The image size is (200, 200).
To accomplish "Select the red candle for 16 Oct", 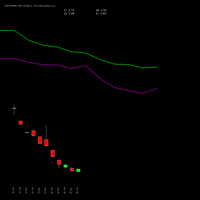I will tap(34, 133).
